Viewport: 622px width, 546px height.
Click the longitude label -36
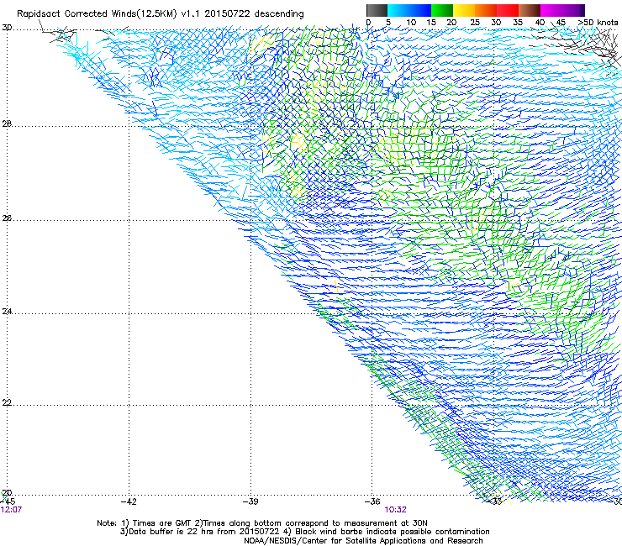372,501
